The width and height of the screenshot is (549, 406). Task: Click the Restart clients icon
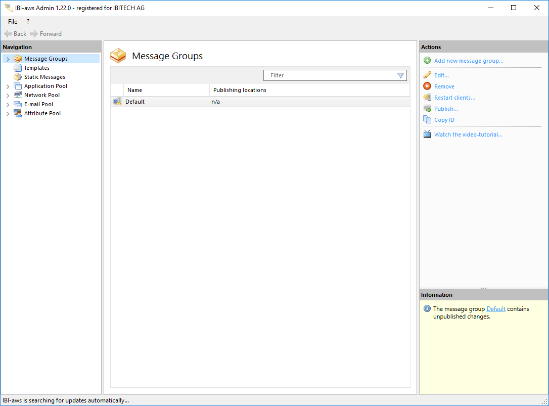[427, 98]
